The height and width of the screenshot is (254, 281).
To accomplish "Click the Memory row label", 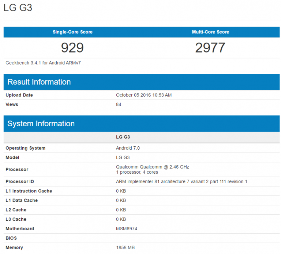I will click(x=14, y=248).
